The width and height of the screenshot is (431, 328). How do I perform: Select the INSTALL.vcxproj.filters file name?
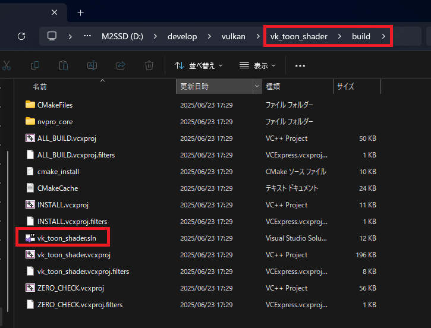[x=73, y=222]
